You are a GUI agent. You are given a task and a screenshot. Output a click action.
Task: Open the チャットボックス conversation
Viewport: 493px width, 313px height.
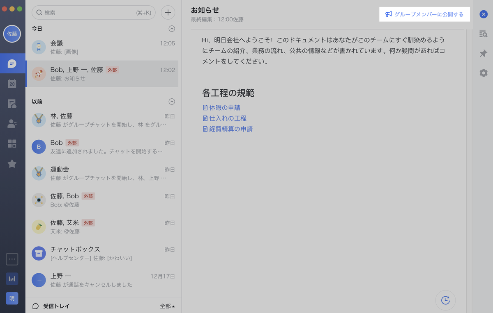(x=103, y=253)
